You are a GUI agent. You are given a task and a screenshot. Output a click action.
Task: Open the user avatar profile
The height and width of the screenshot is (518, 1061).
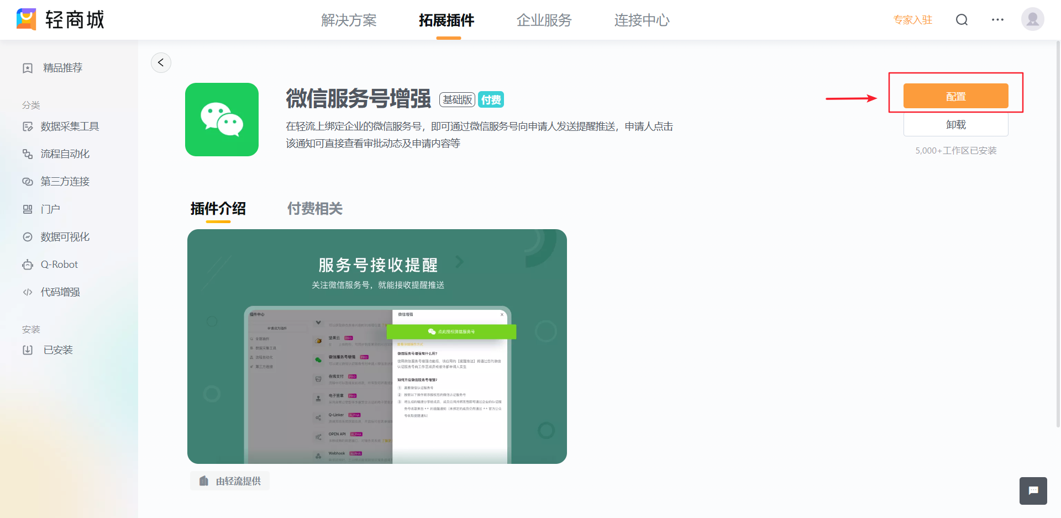(x=1032, y=19)
